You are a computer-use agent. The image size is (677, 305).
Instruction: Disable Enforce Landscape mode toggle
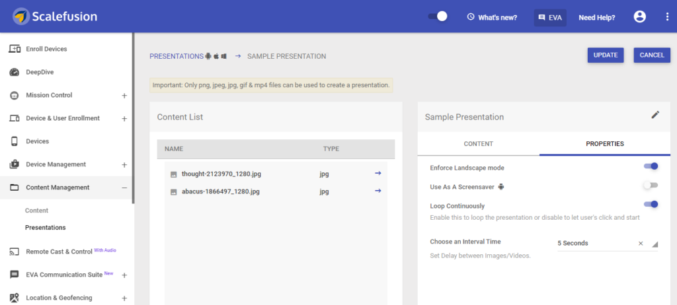651,166
